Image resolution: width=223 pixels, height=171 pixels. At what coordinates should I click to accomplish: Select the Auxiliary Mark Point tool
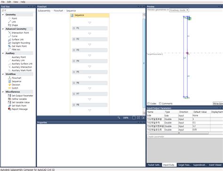pyautogui.click(x=22, y=70)
